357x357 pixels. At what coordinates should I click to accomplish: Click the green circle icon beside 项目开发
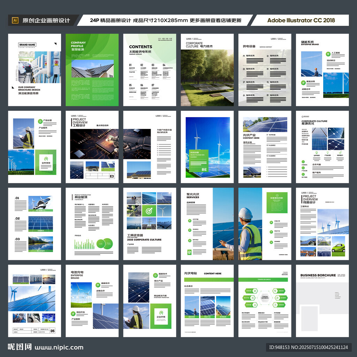(73, 313)
